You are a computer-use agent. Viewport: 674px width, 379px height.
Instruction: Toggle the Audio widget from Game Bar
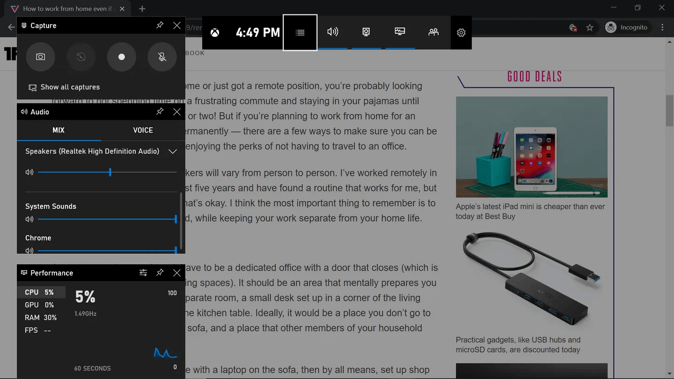[x=333, y=32]
